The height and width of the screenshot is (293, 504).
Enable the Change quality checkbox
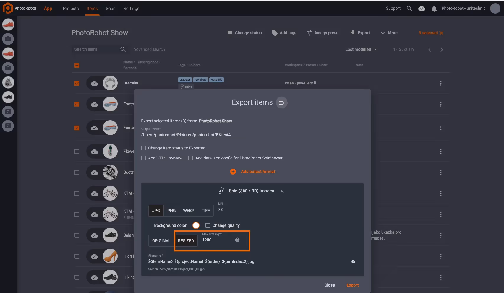[x=208, y=225]
